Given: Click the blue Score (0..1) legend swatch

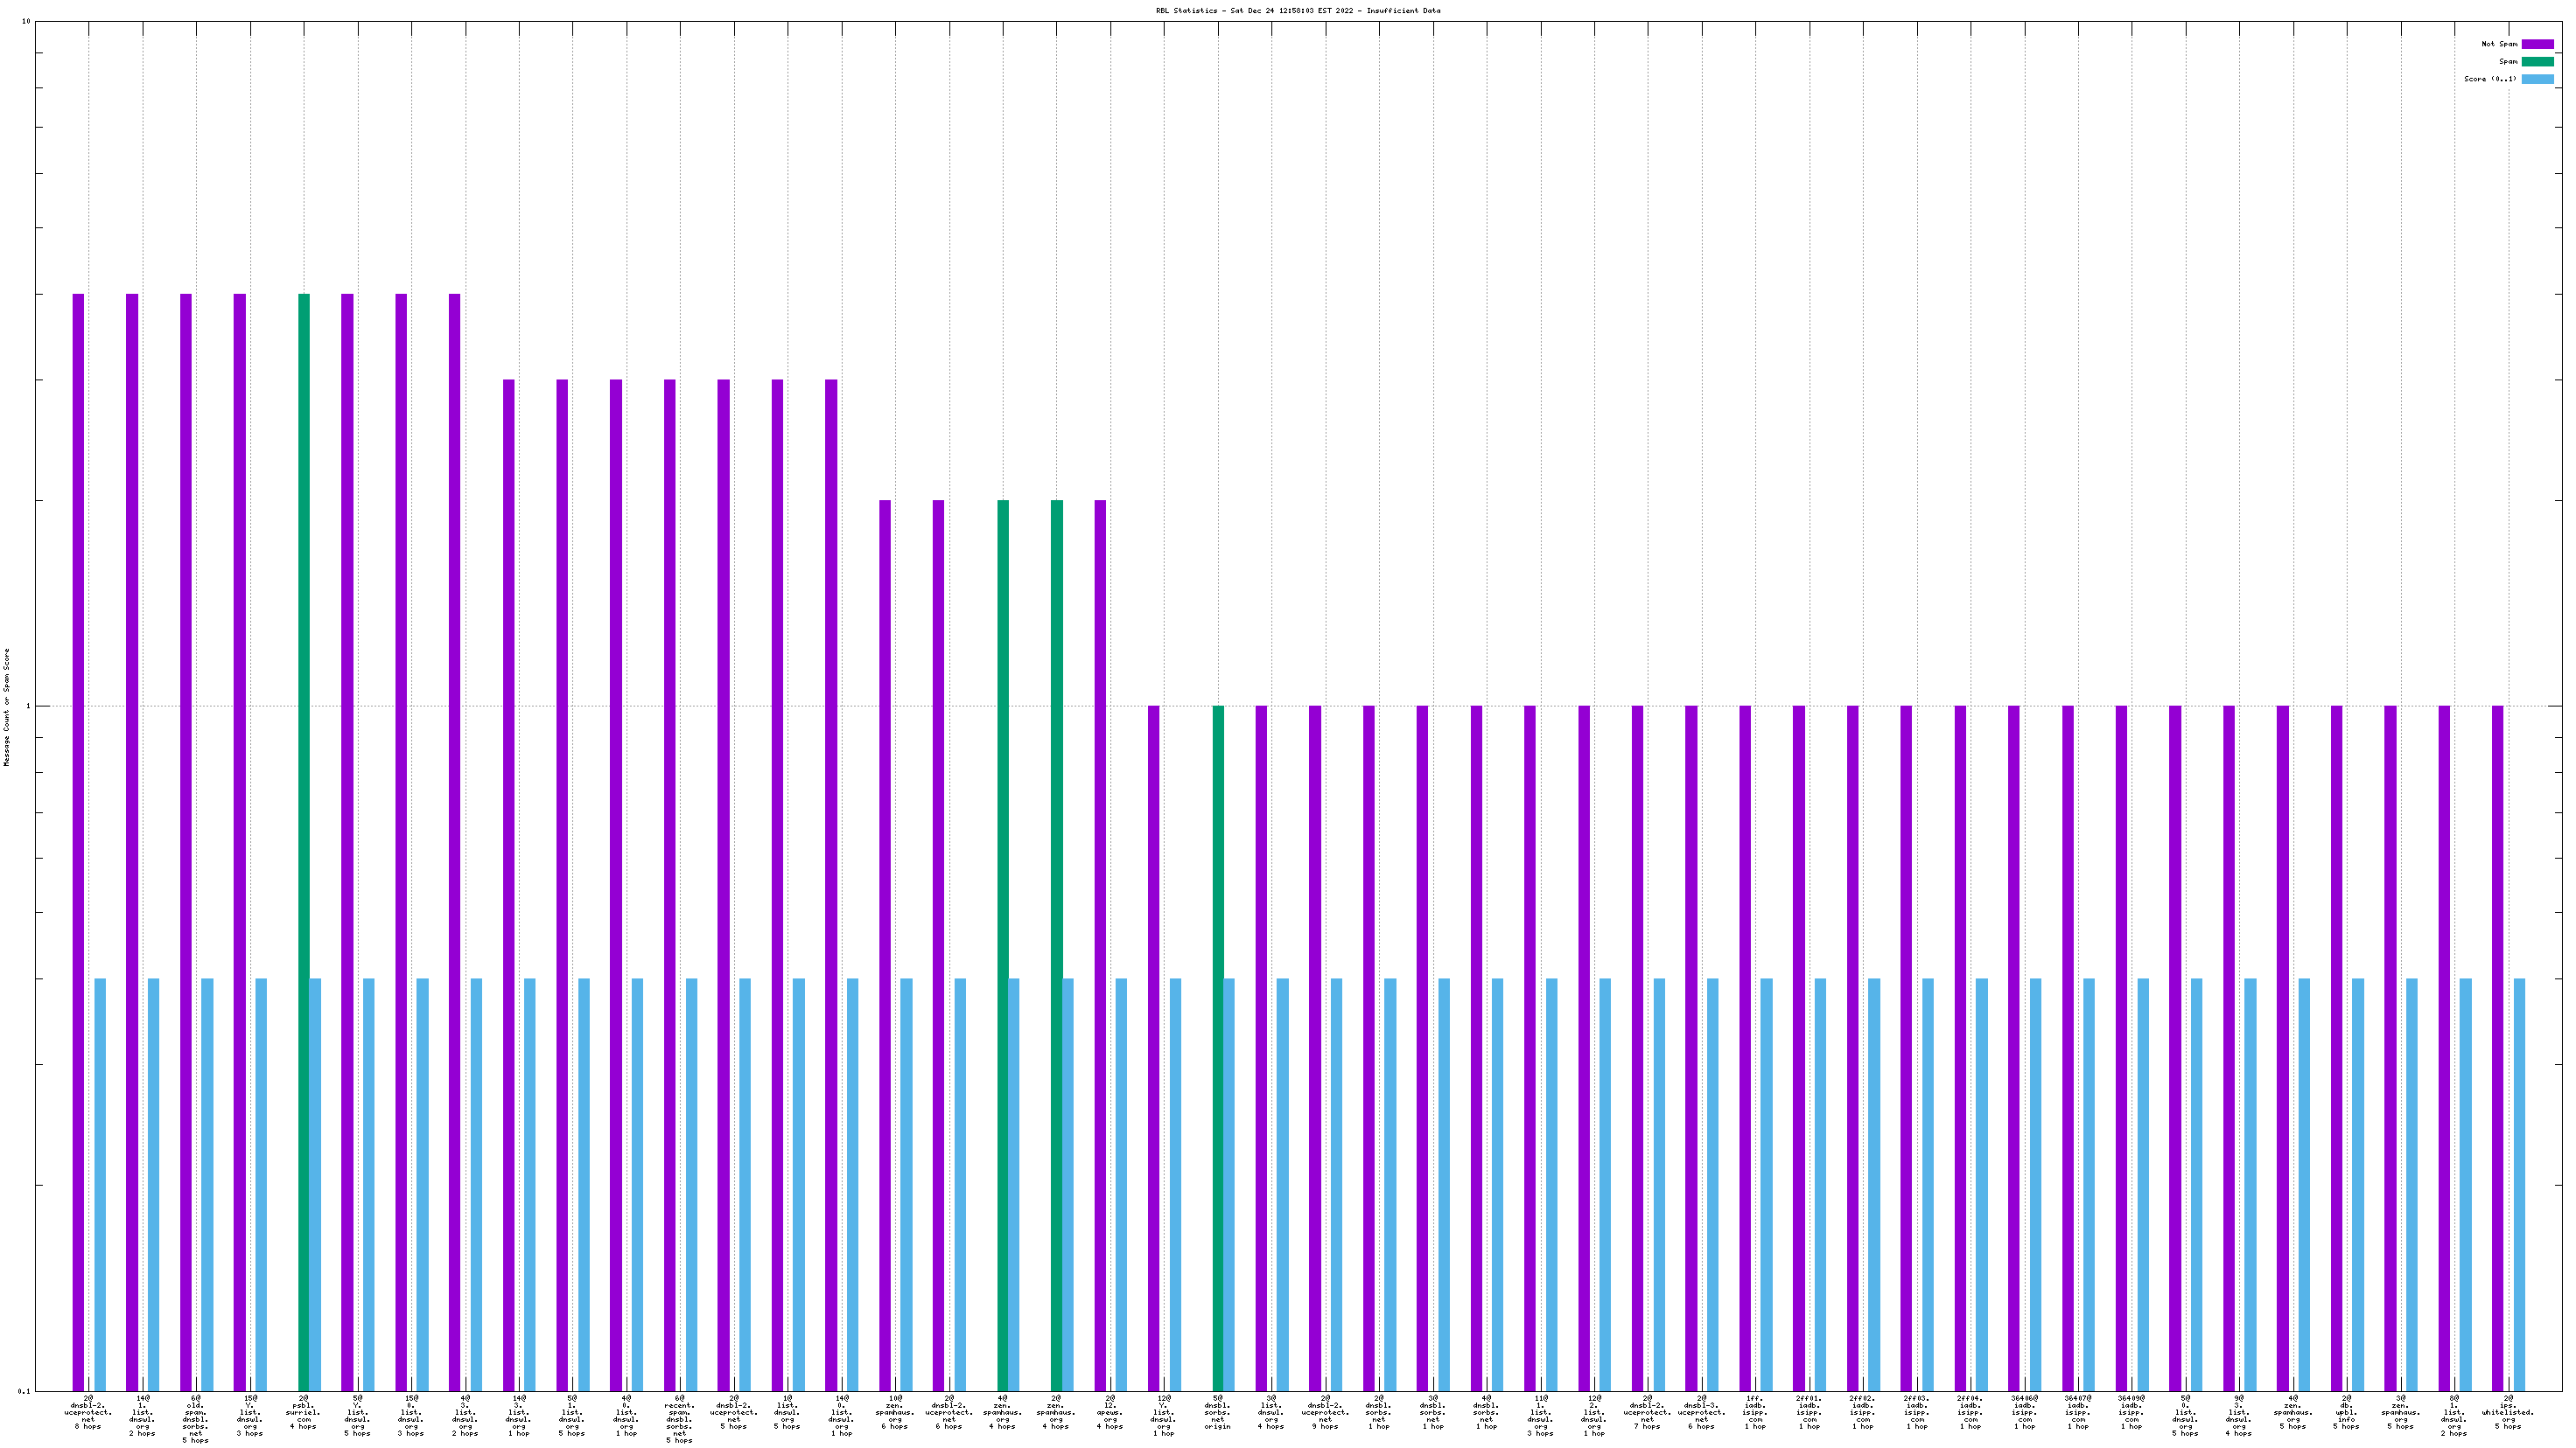Looking at the screenshot, I should tap(2537, 79).
